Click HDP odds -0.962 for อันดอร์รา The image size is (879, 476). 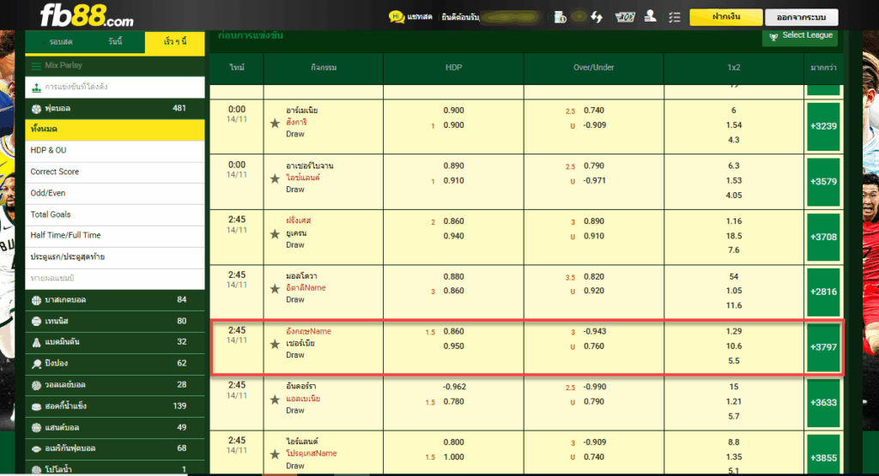click(454, 388)
